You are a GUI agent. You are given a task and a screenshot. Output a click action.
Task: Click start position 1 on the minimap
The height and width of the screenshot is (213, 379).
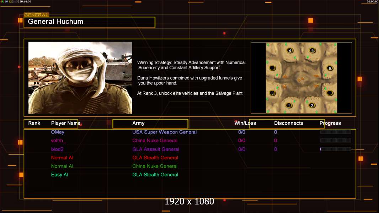click(289, 105)
